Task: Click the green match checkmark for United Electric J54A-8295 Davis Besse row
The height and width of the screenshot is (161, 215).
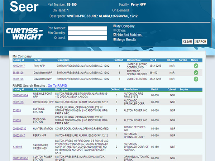Action: [196, 79]
